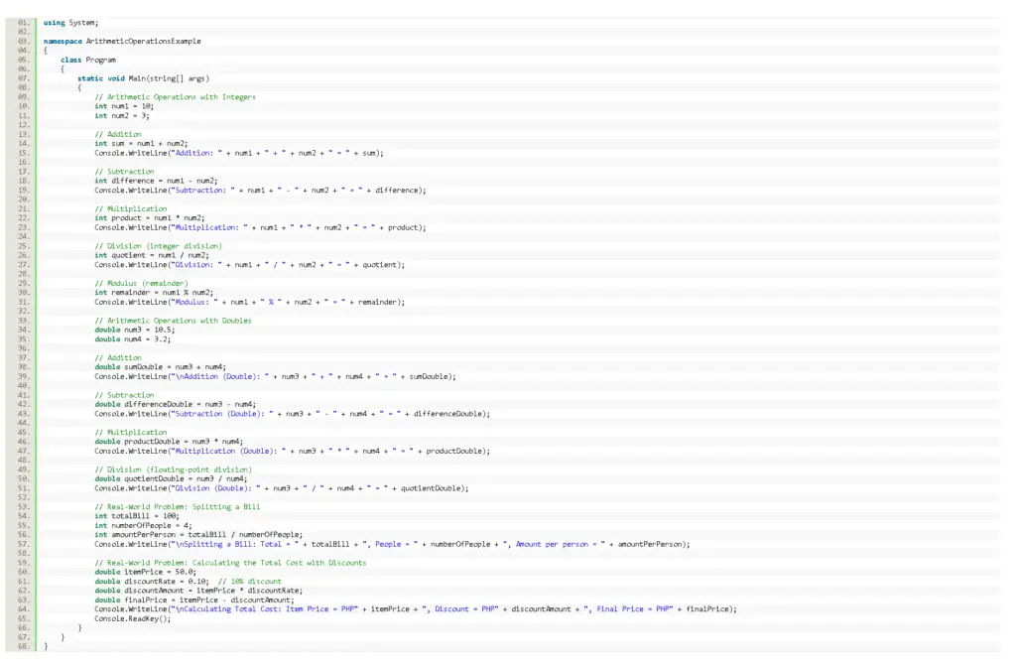This screenshot has height=669, width=1016.
Task: Click 'double quotientDouble = num3 / num4;' line
Action: pos(171,479)
